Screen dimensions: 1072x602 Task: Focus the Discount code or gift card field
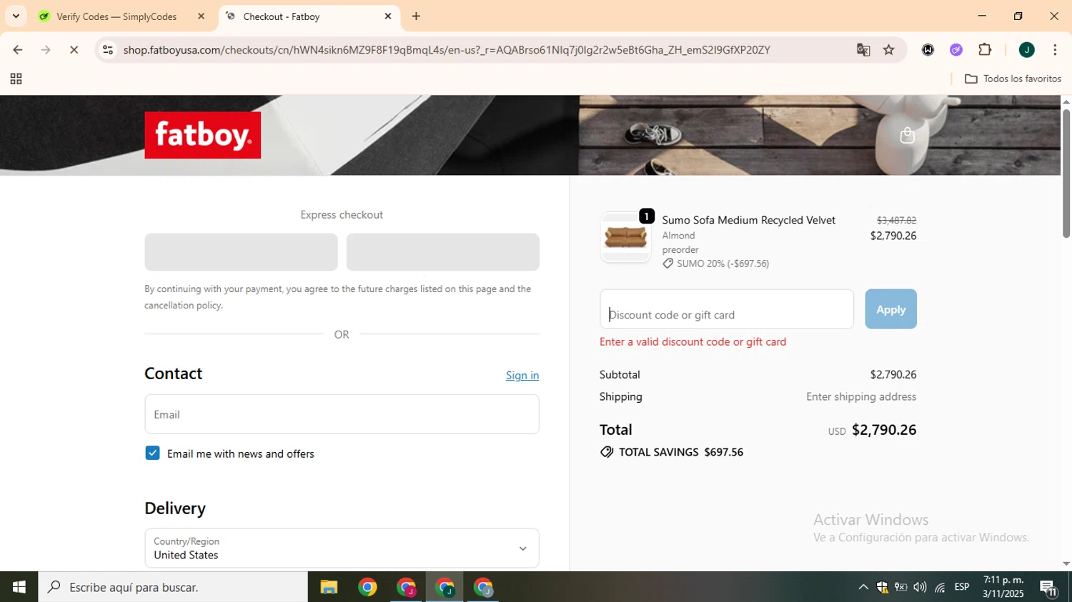(727, 309)
